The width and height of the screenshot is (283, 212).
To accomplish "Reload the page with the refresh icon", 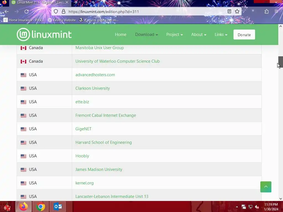I will tap(27, 12).
